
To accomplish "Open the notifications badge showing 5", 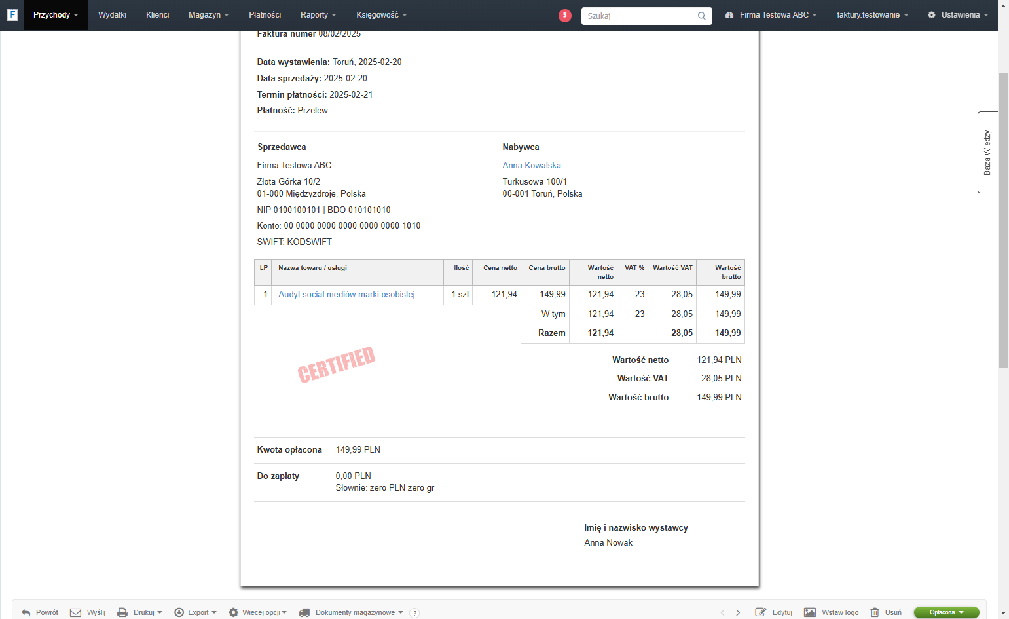I will tap(565, 15).
